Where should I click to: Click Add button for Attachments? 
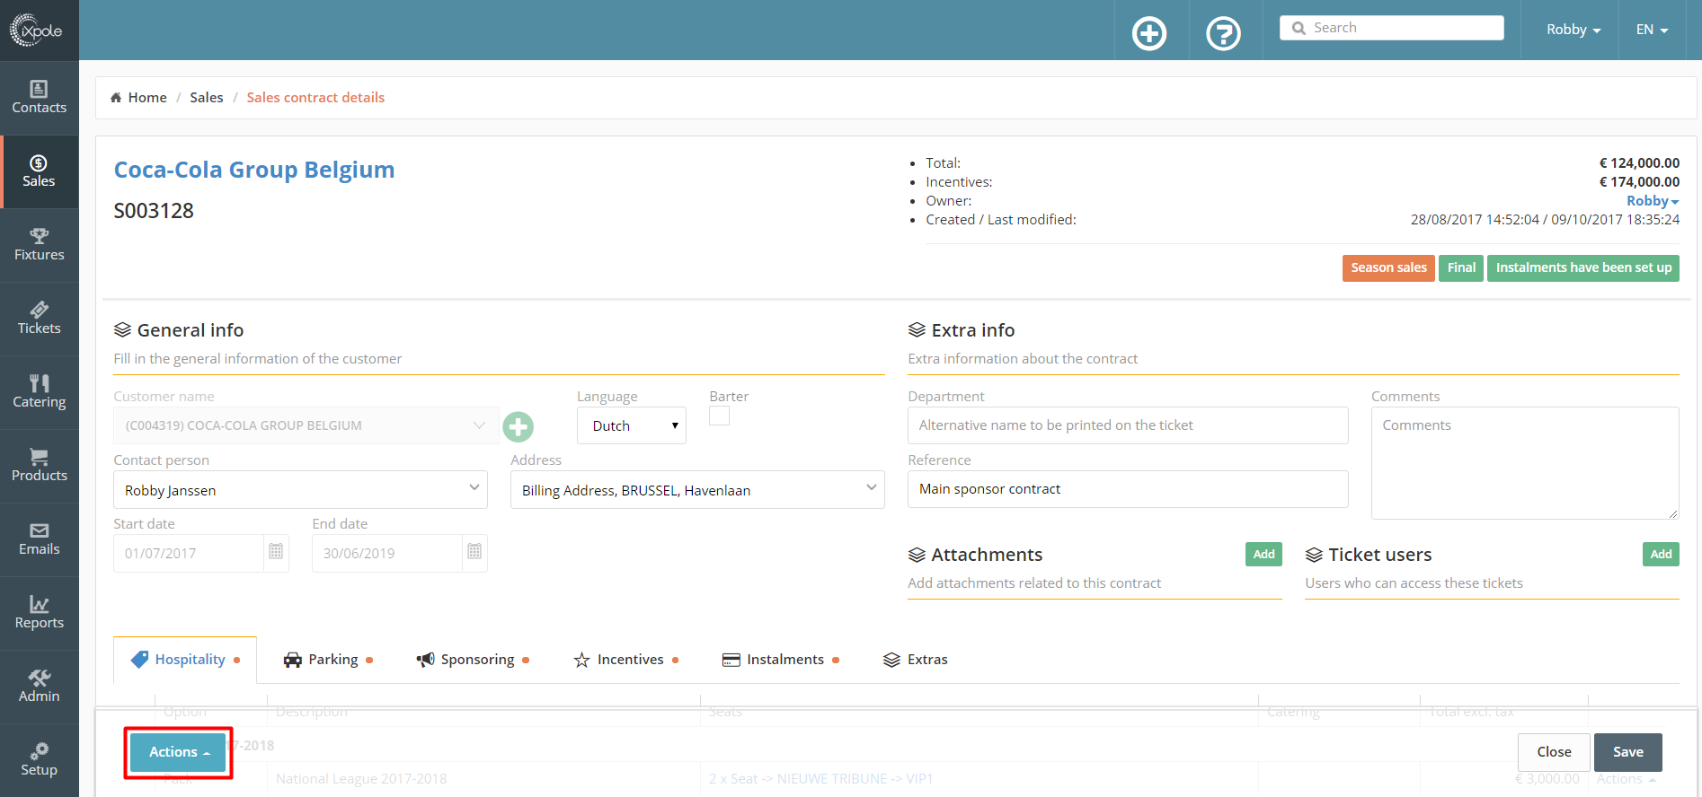point(1263,554)
